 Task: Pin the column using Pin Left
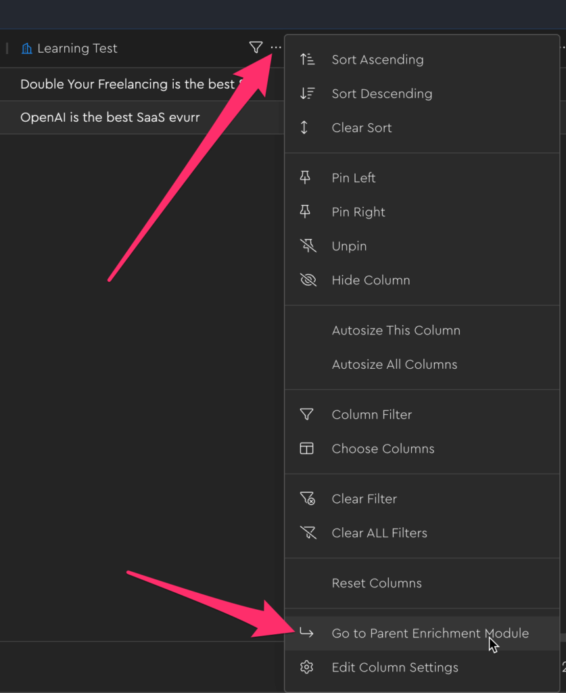pos(353,178)
